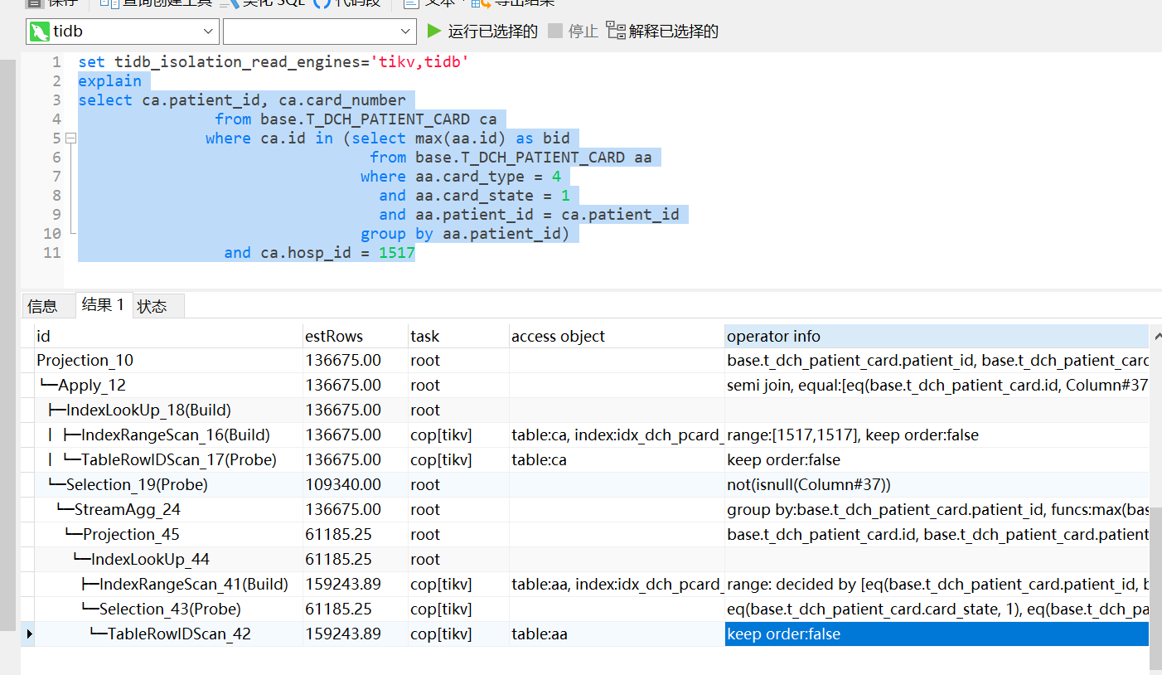Viewport: 1162px width, 675px height.
Task: Click 'group by:base.t_dch_patient_card.patient_id' cell
Action: click(937, 509)
